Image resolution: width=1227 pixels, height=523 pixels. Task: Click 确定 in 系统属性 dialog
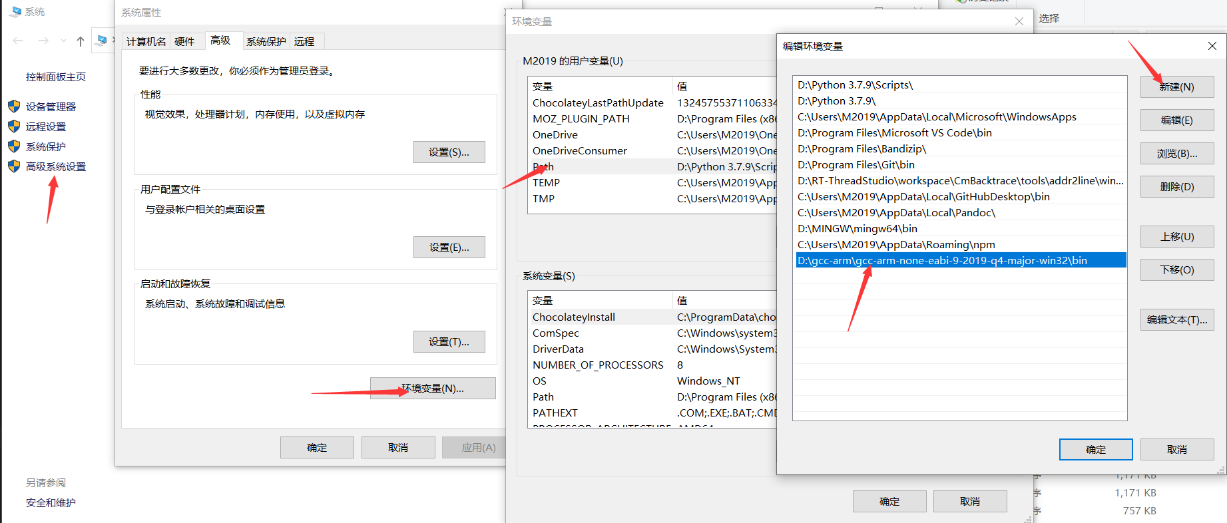(x=317, y=447)
